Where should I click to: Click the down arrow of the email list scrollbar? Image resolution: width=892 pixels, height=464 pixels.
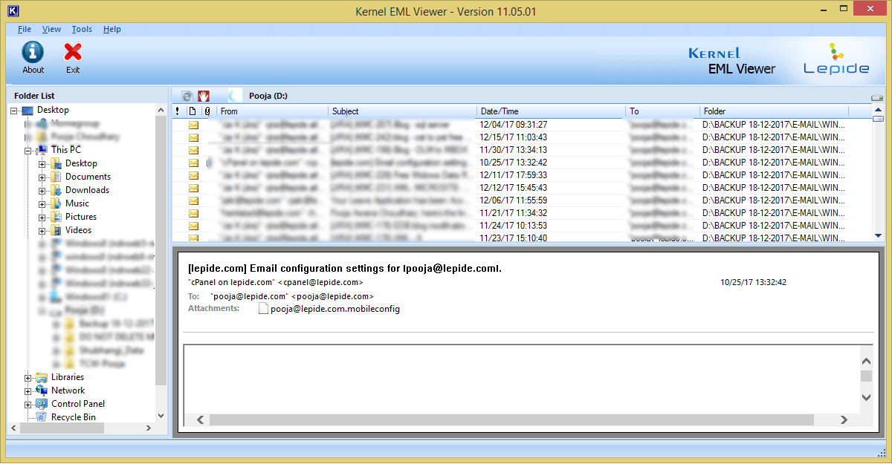click(878, 235)
